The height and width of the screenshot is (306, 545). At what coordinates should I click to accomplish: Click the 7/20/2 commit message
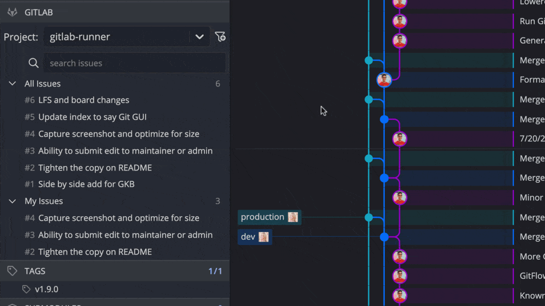pos(532,139)
